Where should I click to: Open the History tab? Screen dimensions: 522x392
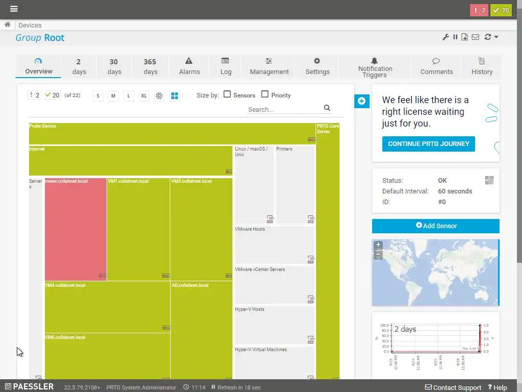pos(481,67)
